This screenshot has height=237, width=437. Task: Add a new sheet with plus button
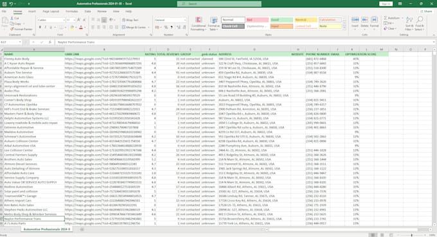click(82, 229)
